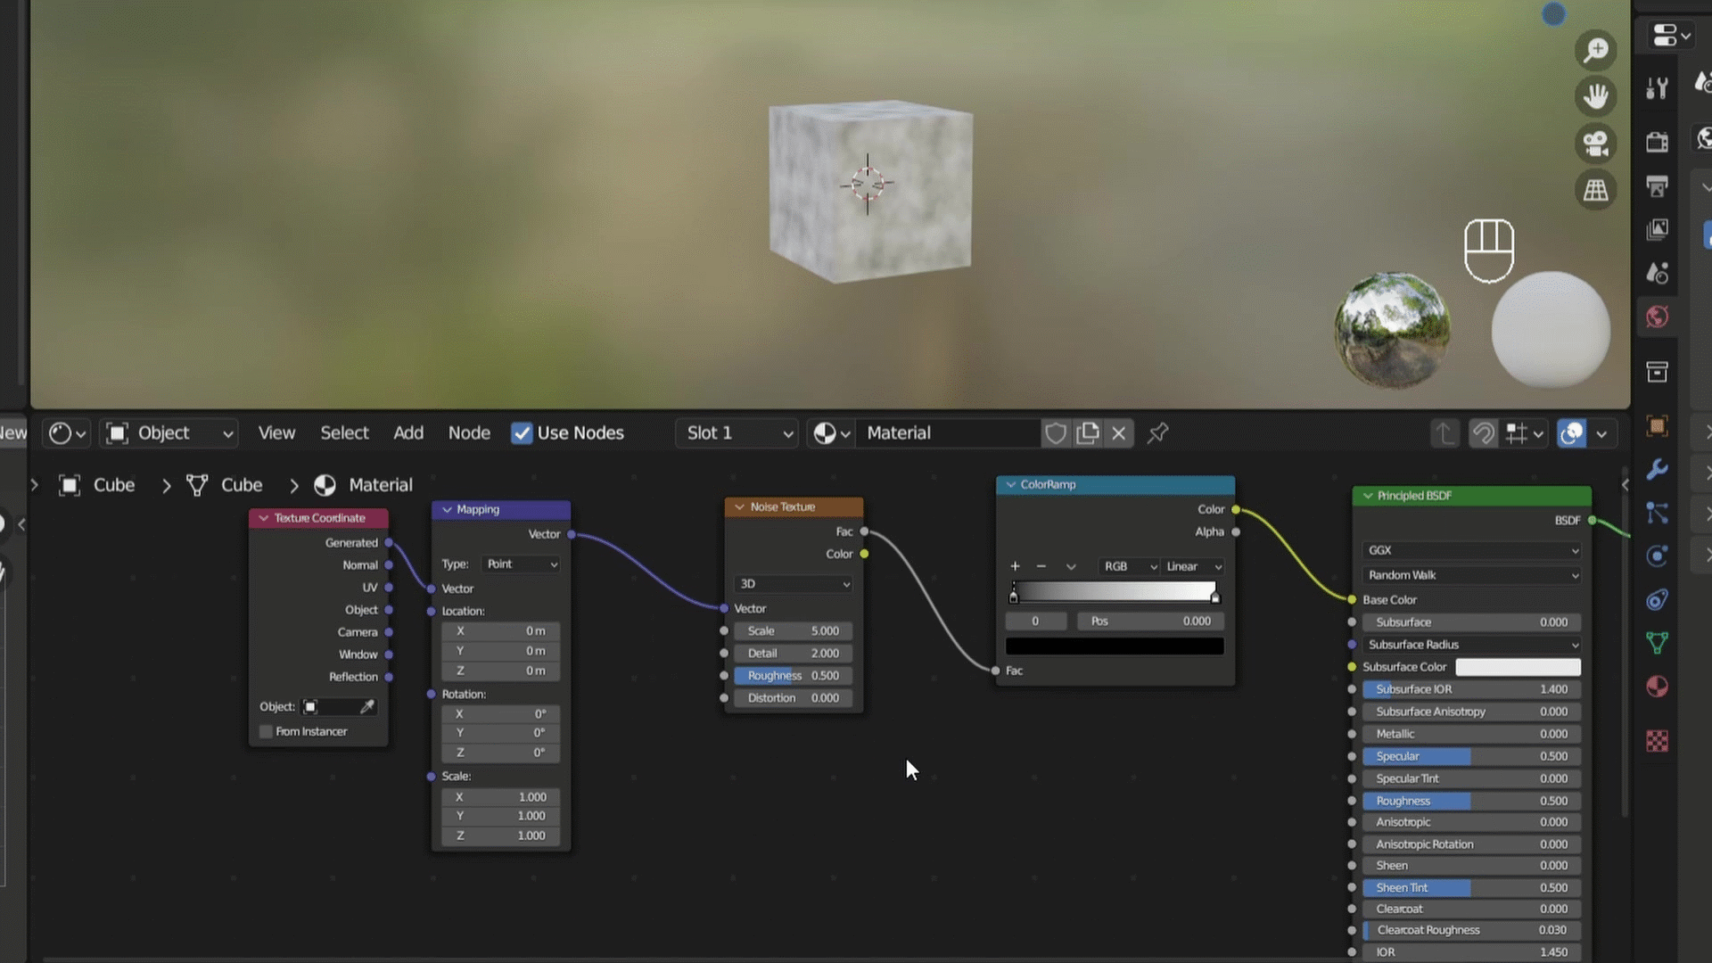Viewport: 1712px width, 963px height.
Task: Click eyedropper in Texture Coordinate node
Action: pos(366,707)
